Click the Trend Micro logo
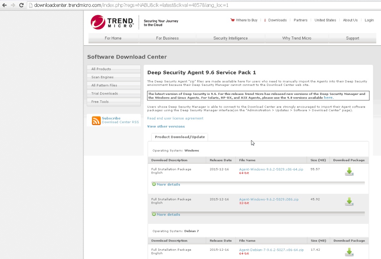The image size is (381, 259). [x=112, y=22]
